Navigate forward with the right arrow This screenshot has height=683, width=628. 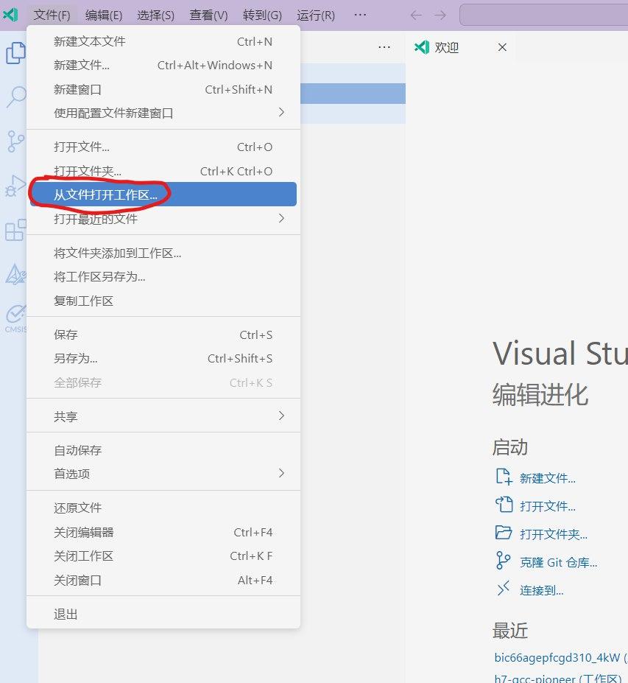click(440, 15)
